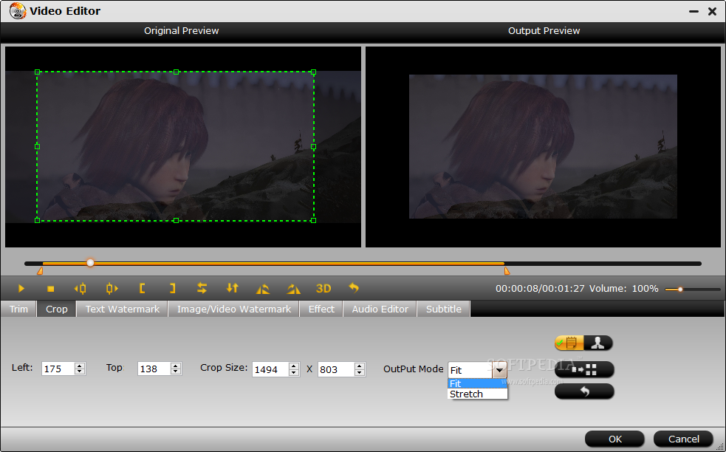Choose Stretch from the output mode list
The width and height of the screenshot is (726, 452).
(x=477, y=394)
